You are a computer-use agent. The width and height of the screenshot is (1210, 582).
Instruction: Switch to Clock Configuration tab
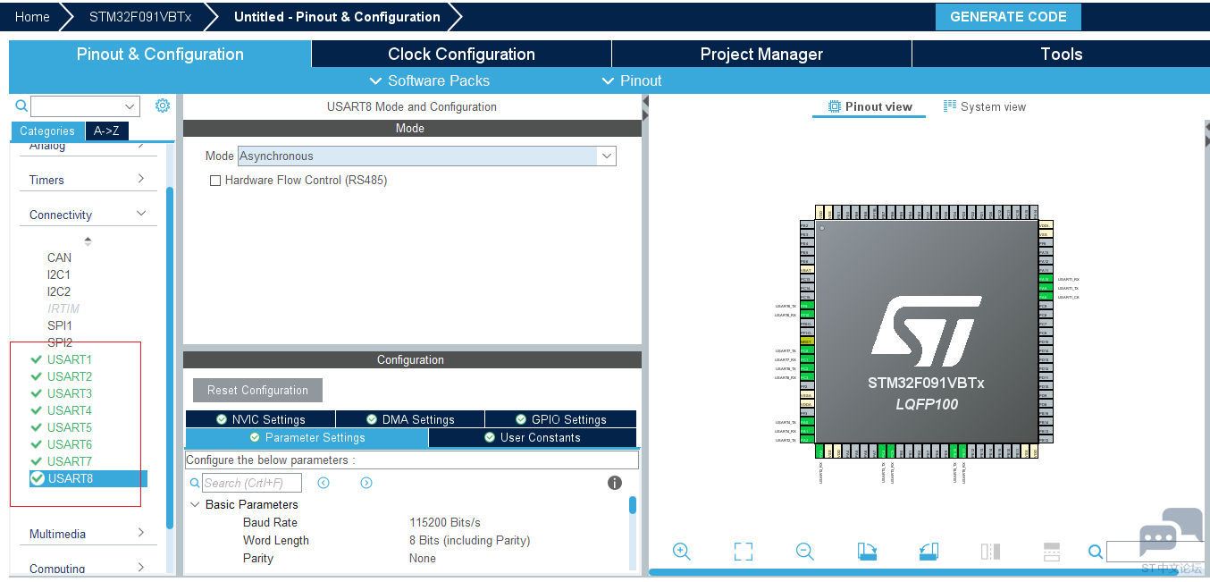[x=461, y=54]
